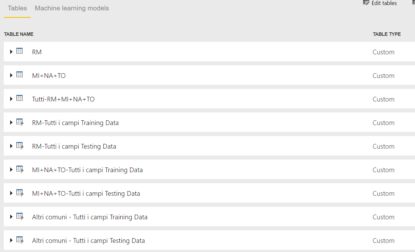Click the Custom type in MI+NA+TO row

click(x=384, y=76)
